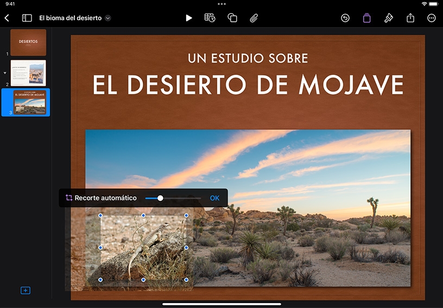
Task: Select slide 2 thumbnail with coyote photo
Action: click(28, 73)
